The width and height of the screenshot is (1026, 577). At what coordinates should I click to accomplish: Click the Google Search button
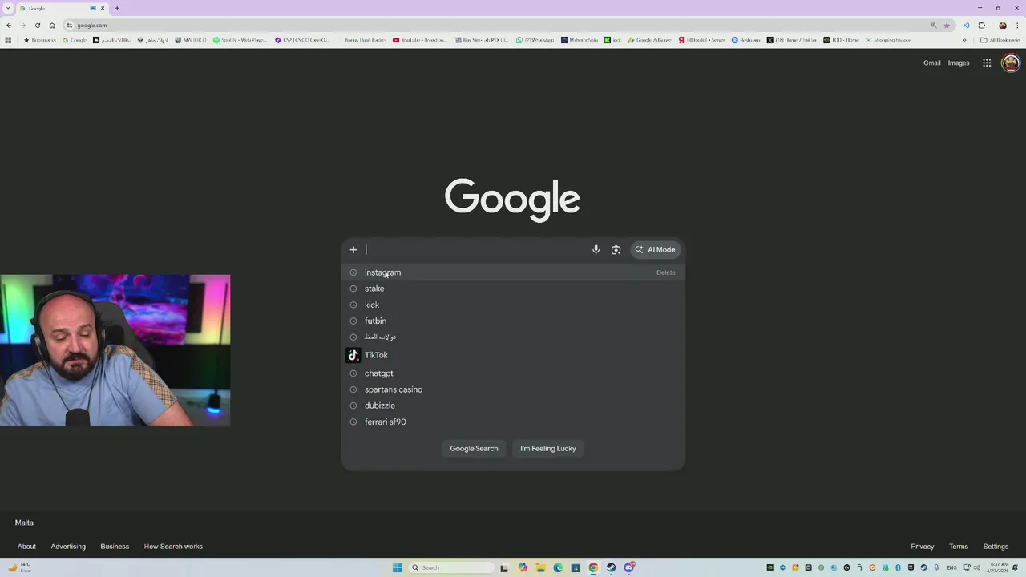click(474, 448)
